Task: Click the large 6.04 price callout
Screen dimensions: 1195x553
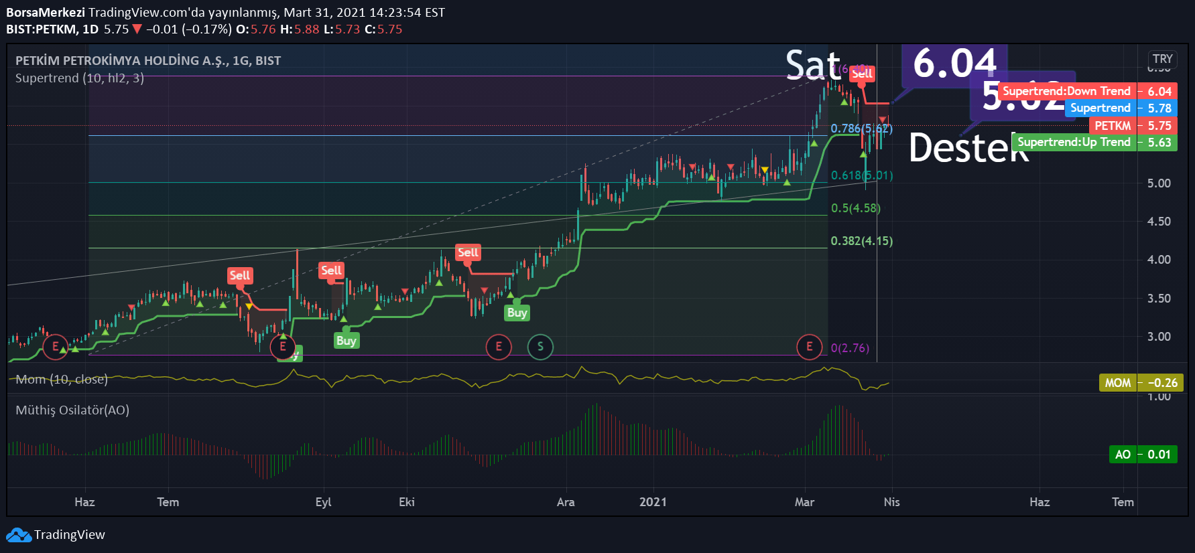Action: coord(955,64)
